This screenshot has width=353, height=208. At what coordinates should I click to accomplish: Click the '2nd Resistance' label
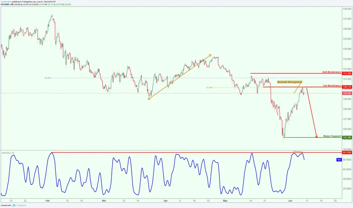pos(332,72)
